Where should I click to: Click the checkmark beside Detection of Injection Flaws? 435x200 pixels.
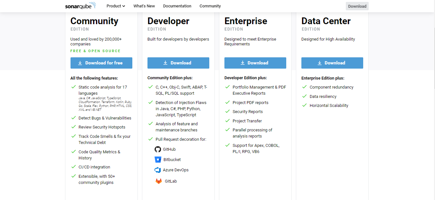(150, 102)
